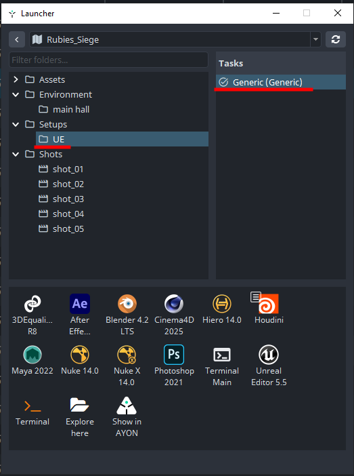Go back with the left arrow button
This screenshot has width=354, height=476.
click(x=17, y=39)
